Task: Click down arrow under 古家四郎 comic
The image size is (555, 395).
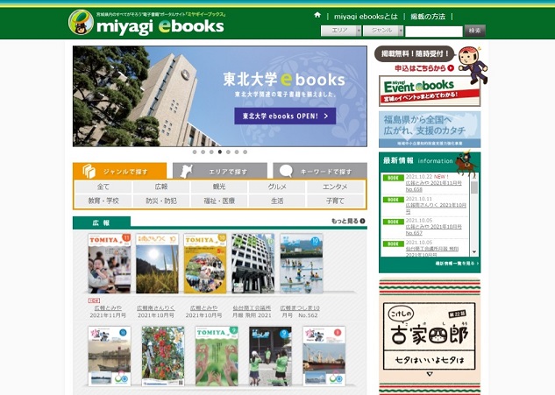Action: coord(430,374)
